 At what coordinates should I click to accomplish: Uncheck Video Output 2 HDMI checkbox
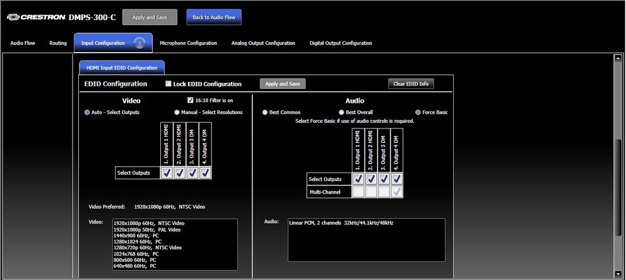coord(180,173)
